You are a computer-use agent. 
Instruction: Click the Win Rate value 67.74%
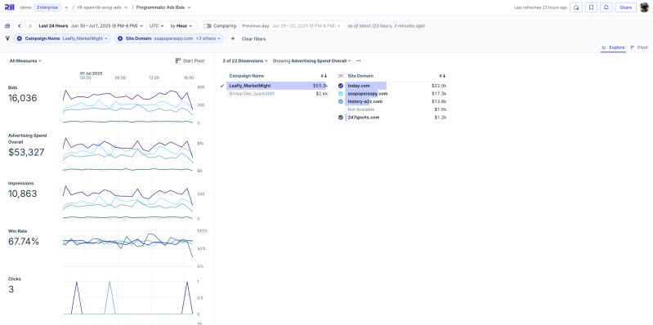click(24, 242)
